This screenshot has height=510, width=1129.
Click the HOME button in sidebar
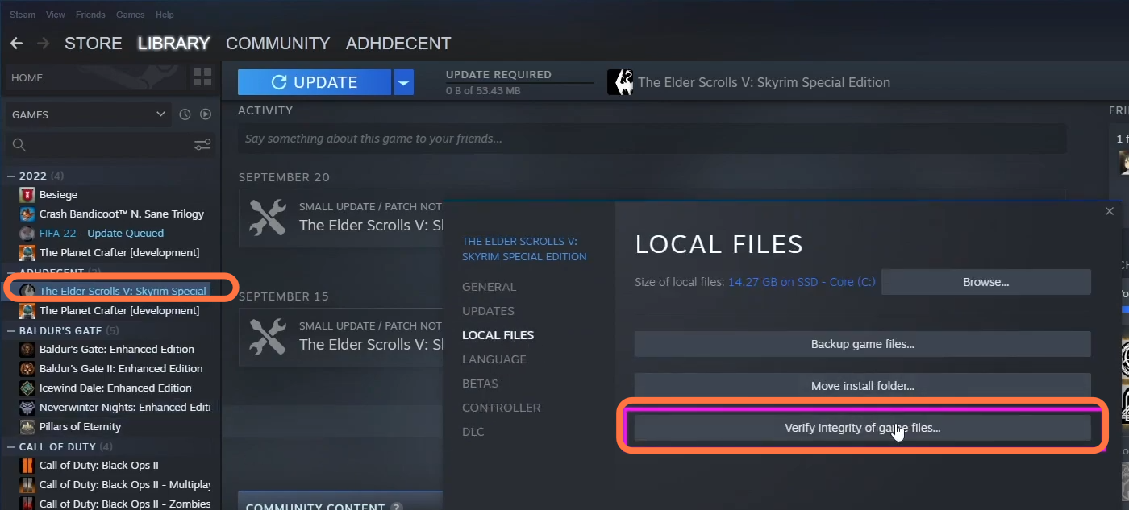(96, 78)
